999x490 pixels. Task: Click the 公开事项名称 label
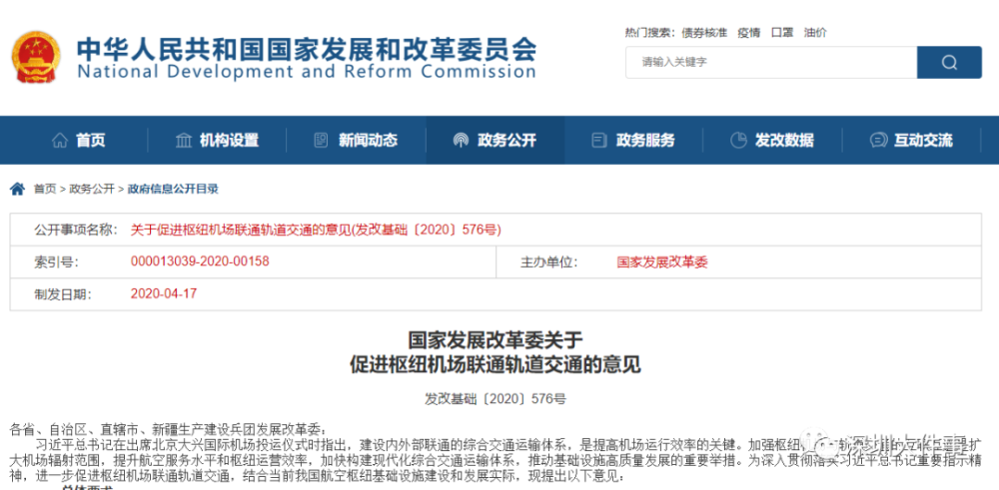coord(76,230)
